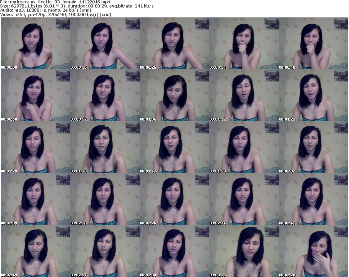Choose the 00:02:26 thumbnail
The width and height of the screenshot is (349, 277).
174,199
